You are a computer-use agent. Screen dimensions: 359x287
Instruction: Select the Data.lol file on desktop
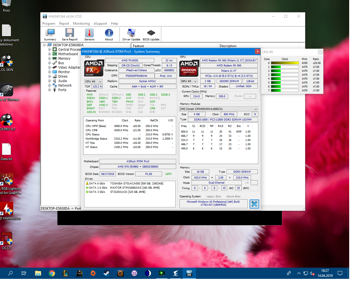(6, 152)
